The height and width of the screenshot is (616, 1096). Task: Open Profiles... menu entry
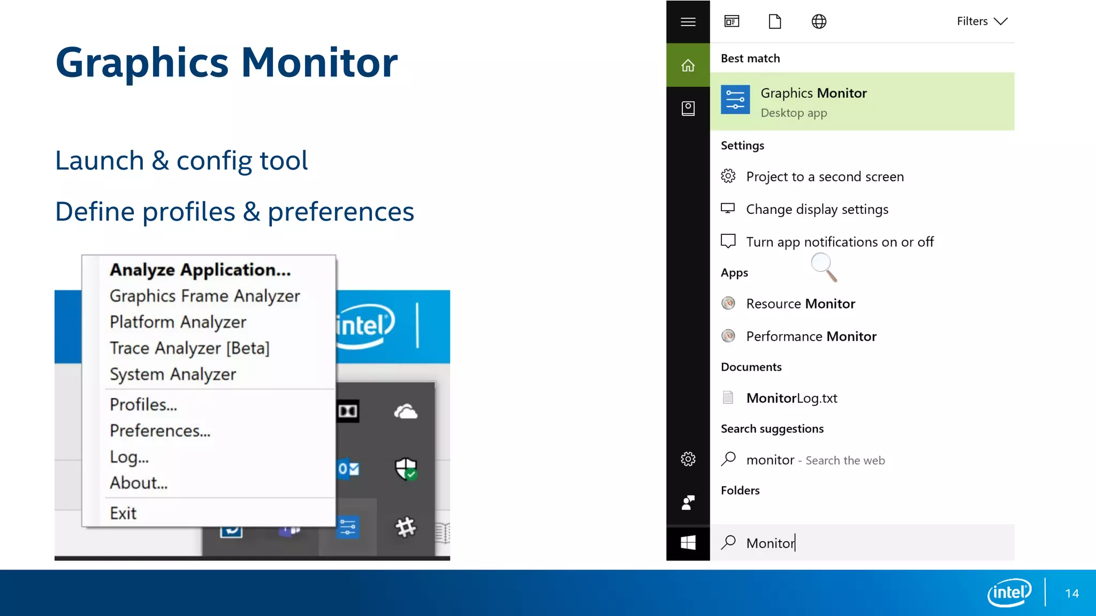click(143, 405)
